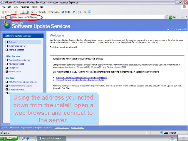Open the Deployment Guide link
The image size is (188, 141).
click(80, 80)
